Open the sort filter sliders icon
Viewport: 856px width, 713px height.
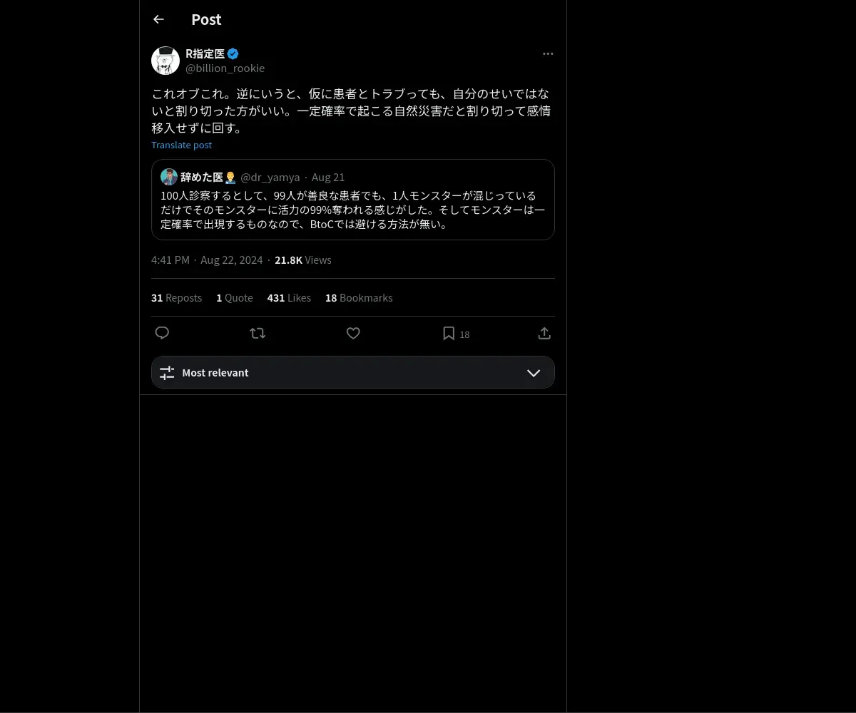point(167,373)
